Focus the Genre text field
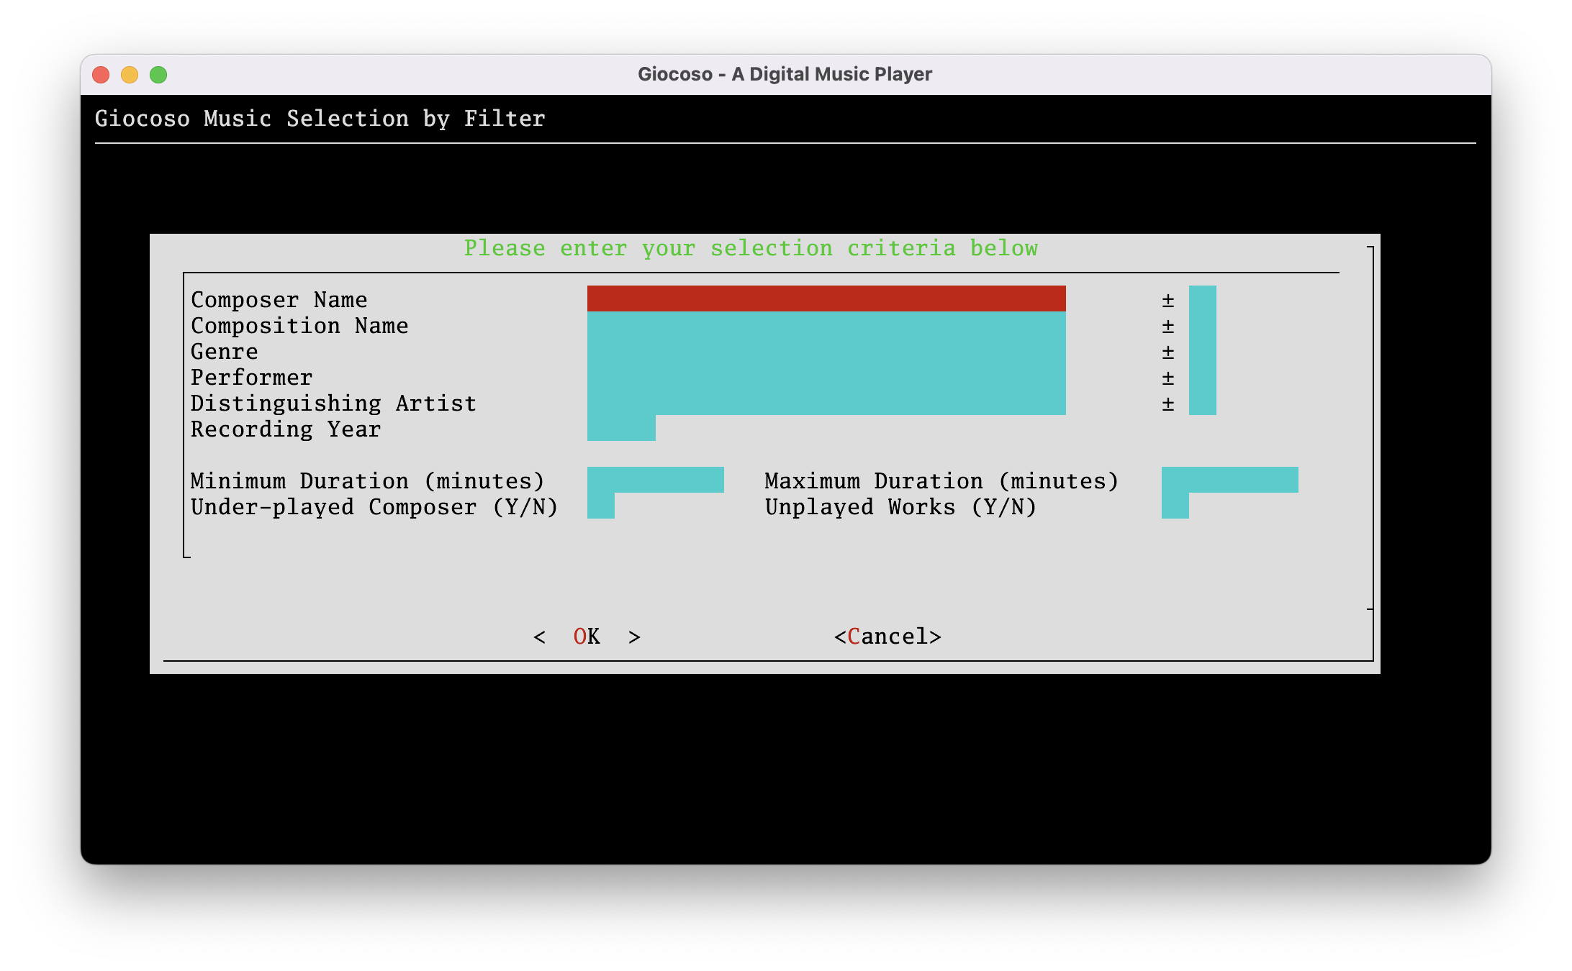 point(826,350)
